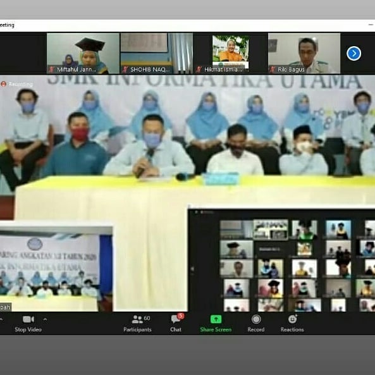The image size is (375, 375).
Task: Click the Participants label text
Action: [x=137, y=329]
